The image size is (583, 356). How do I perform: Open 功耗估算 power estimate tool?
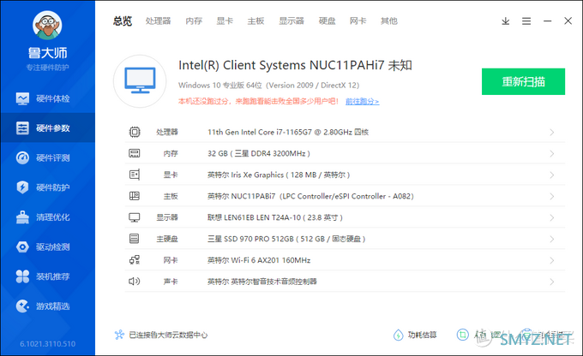coord(415,335)
